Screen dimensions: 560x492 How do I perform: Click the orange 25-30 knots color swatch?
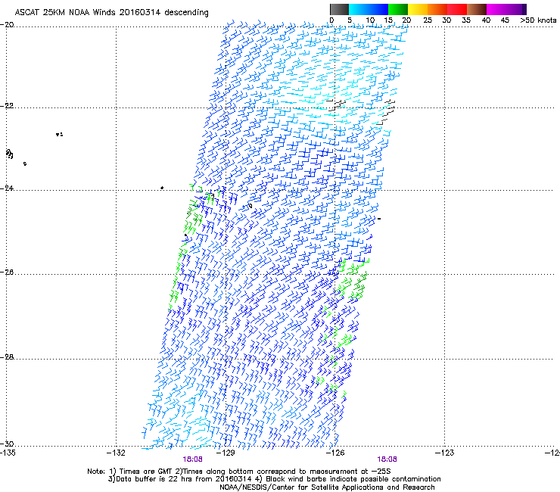pyautogui.click(x=437, y=9)
